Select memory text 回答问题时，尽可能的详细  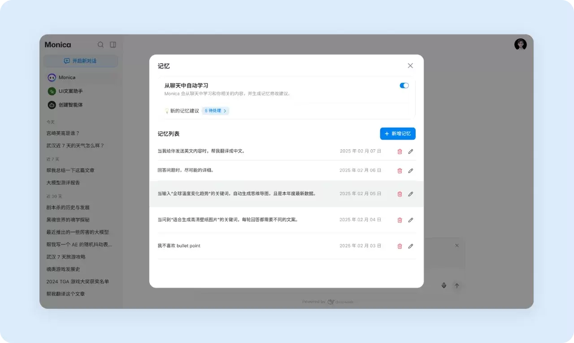pos(186,170)
